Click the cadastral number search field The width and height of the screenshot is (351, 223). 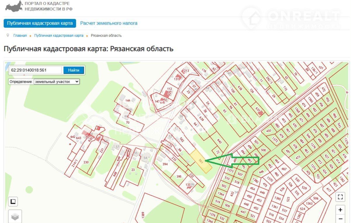(x=36, y=70)
